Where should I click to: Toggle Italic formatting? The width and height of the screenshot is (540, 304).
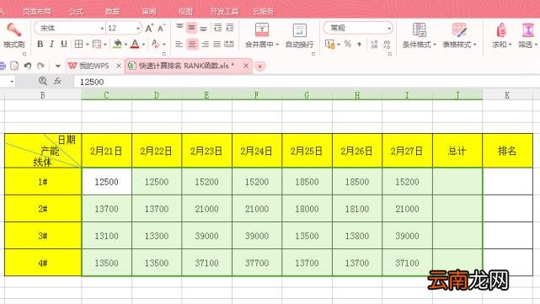tap(51, 44)
